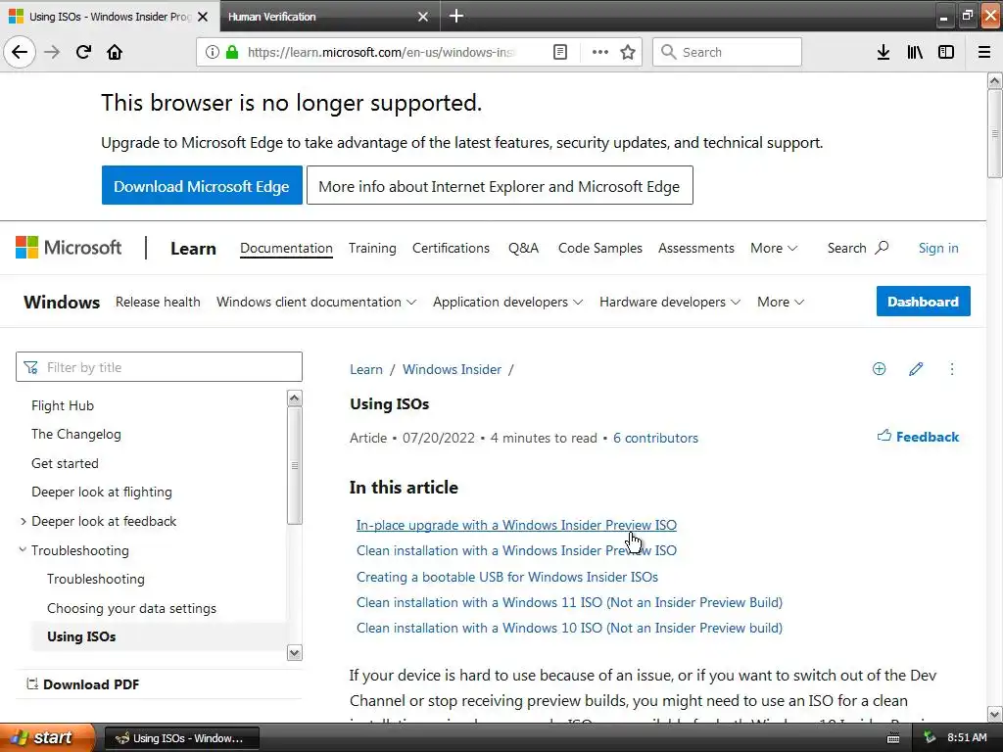This screenshot has height=752, width=1003.
Task: Expand Hardware developers dropdown
Action: point(670,302)
